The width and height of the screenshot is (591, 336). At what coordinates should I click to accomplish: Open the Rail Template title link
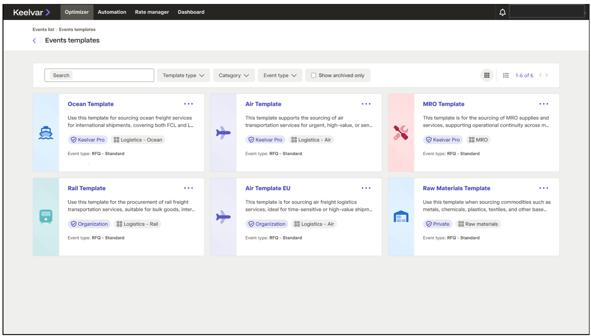pyautogui.click(x=87, y=188)
